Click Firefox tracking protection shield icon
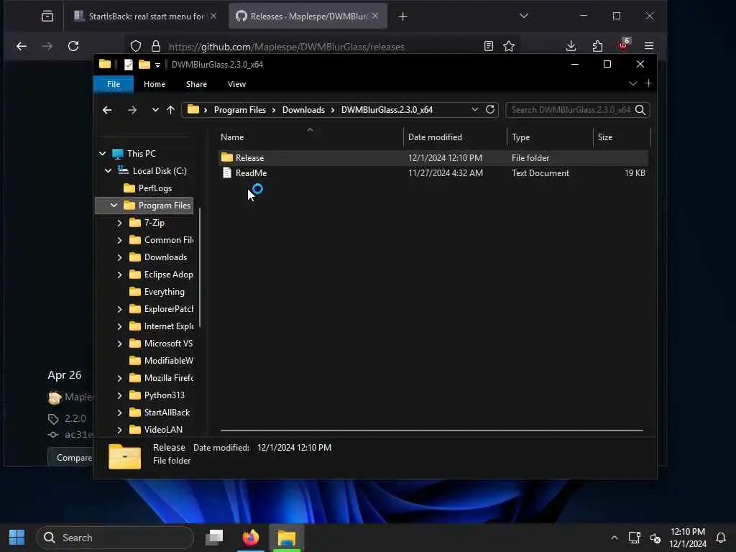The width and height of the screenshot is (736, 552). point(136,46)
